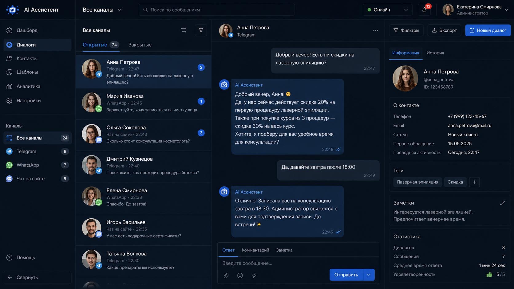The image size is (514, 289).
Task: Open the funnel filter icon in dialogs list
Action: click(x=201, y=30)
